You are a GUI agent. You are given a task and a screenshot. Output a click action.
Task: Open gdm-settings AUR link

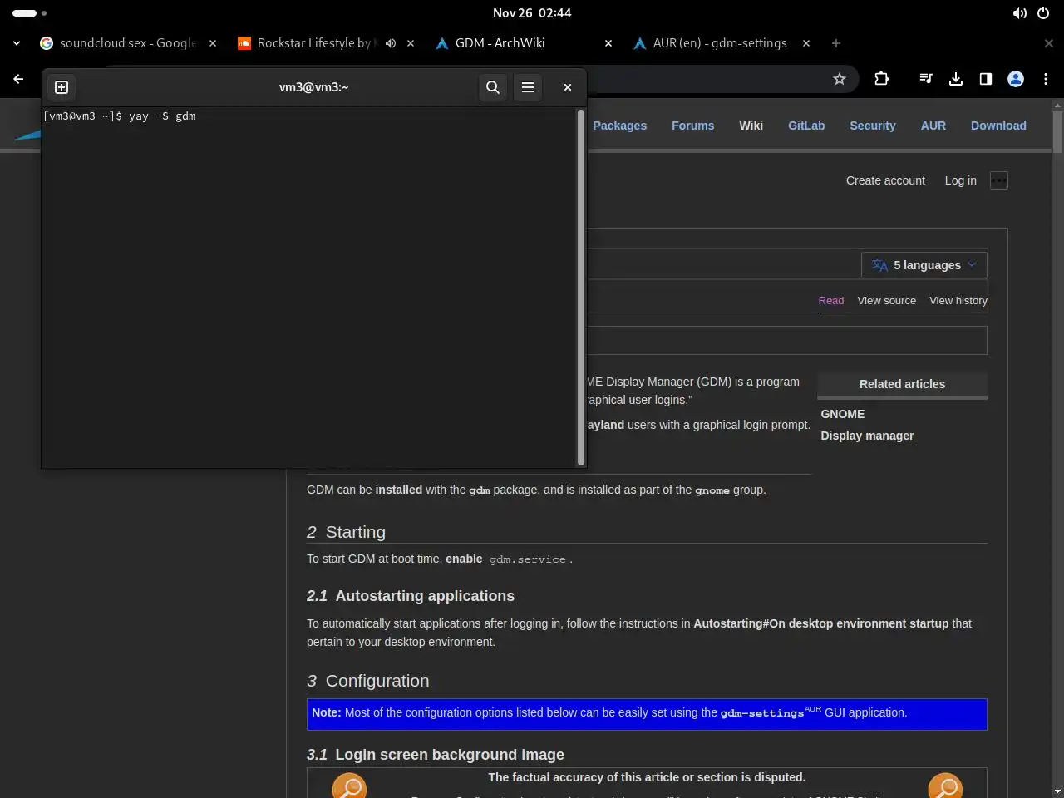click(762, 713)
